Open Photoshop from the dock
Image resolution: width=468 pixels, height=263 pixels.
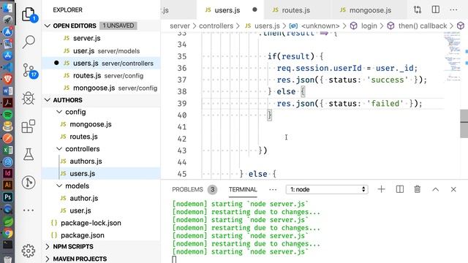coord(7,197)
